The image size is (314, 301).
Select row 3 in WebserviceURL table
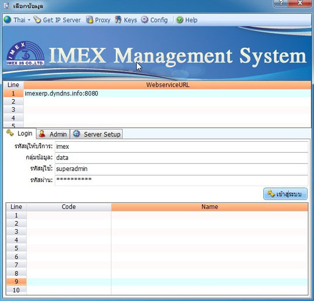157,110
